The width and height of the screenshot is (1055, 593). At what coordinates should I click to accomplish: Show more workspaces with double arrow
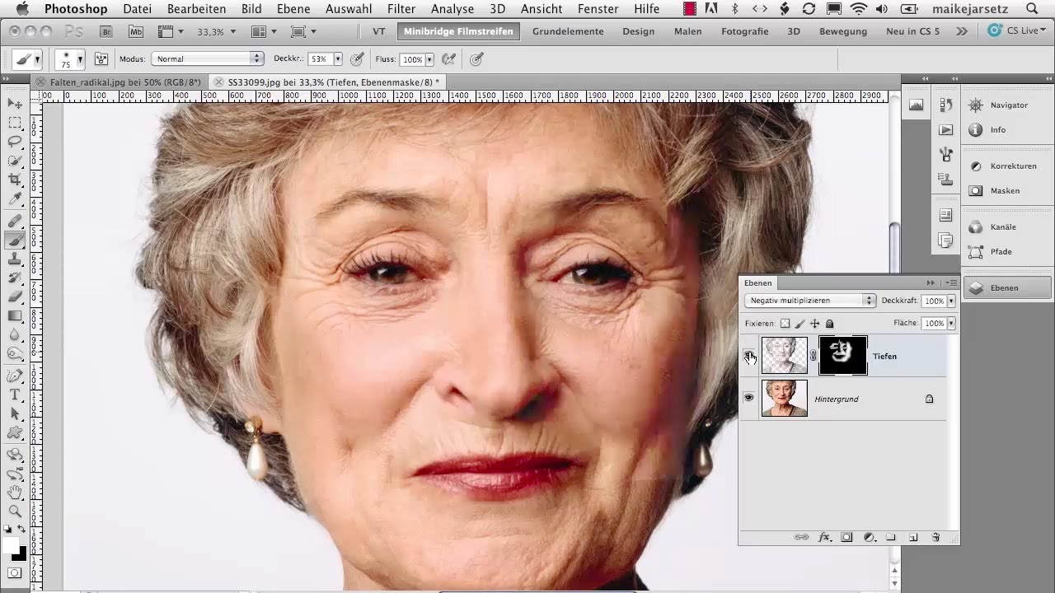coord(962,31)
